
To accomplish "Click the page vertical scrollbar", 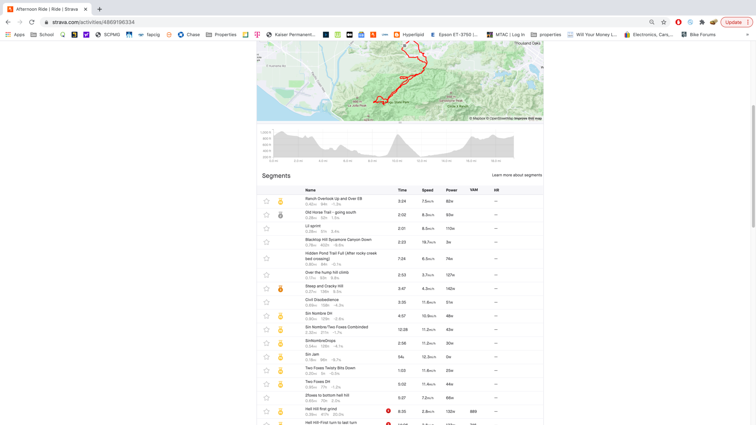I will coord(753,166).
